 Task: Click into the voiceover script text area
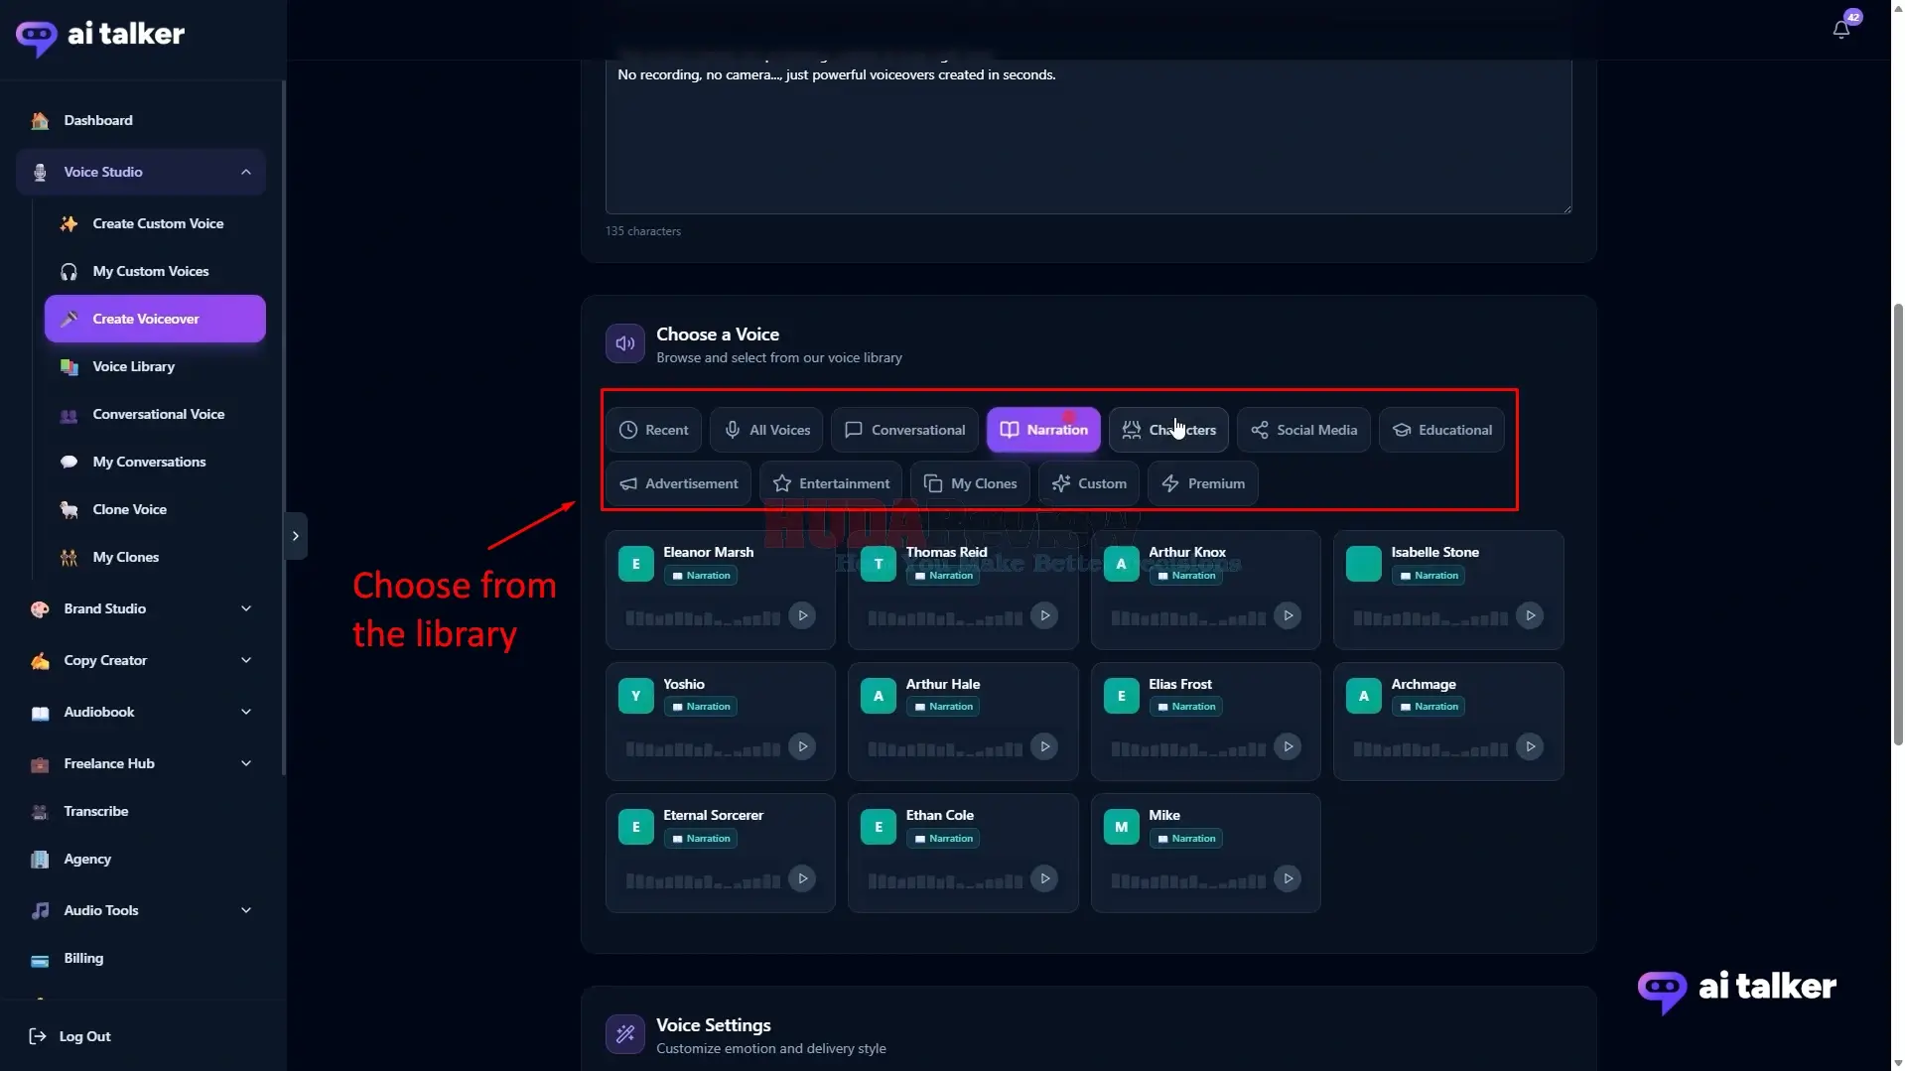coord(1088,136)
